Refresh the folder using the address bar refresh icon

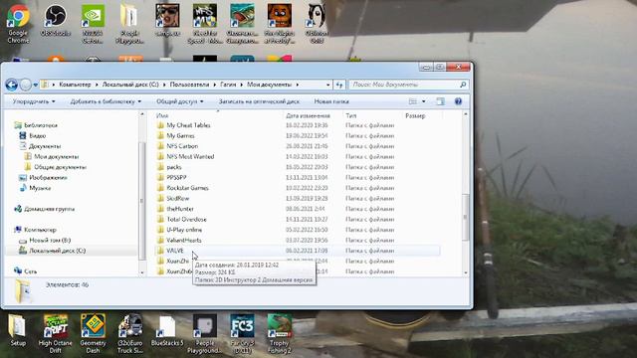pos(339,85)
